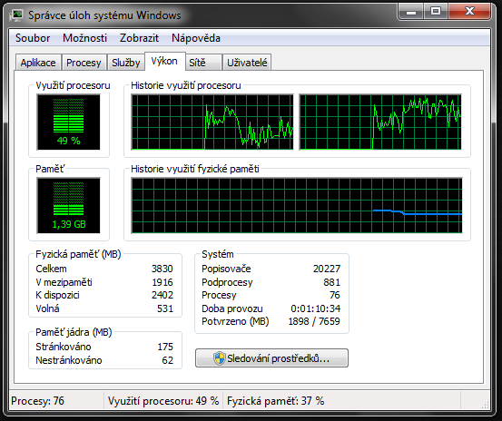Screen dimensions: 502x421
Task: Click the V mezipaměti value 1916
Action: point(162,282)
